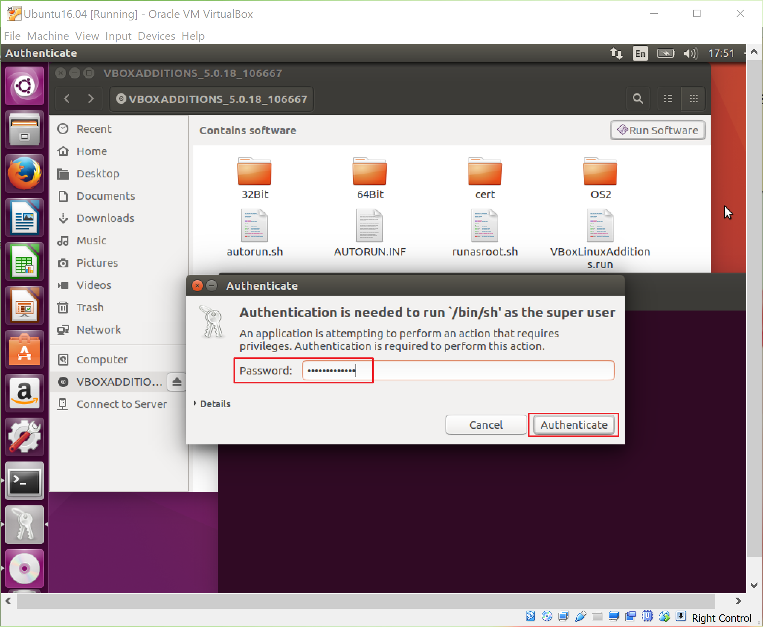
Task: Open VirtualBox Devices menu
Action: pyautogui.click(x=157, y=36)
